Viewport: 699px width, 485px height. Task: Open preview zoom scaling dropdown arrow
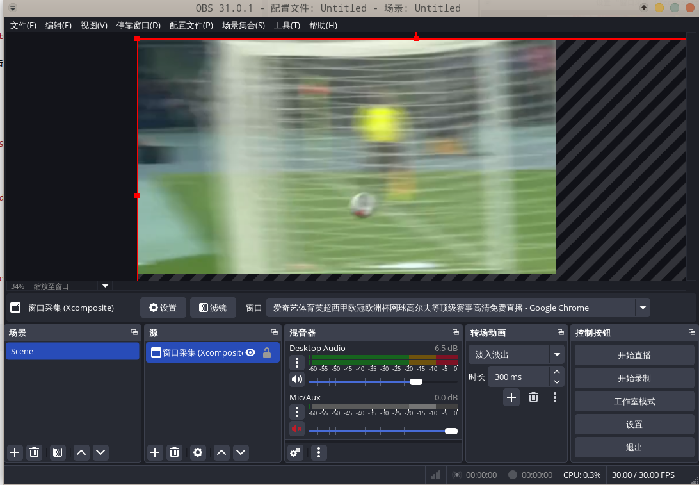coord(106,286)
